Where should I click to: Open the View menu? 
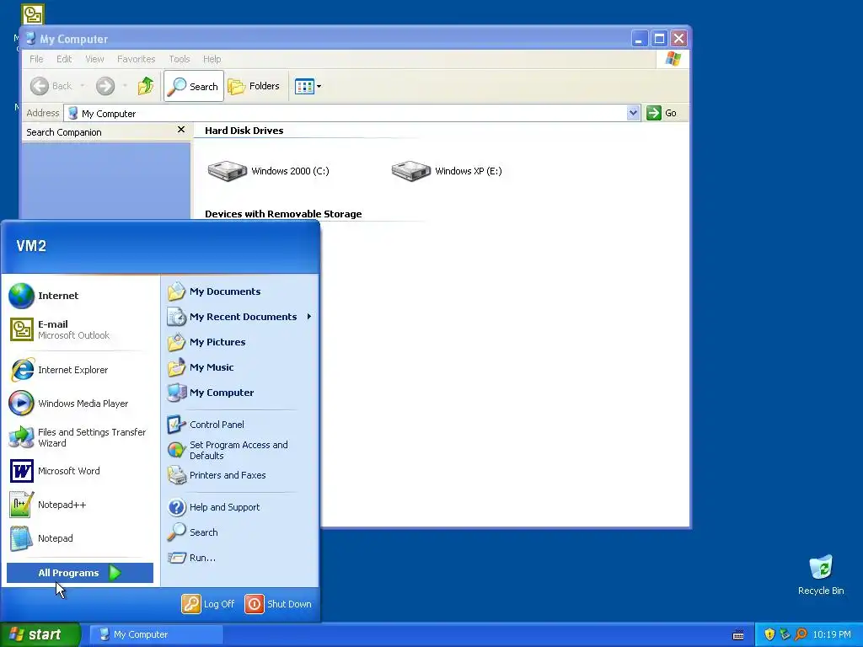click(94, 59)
